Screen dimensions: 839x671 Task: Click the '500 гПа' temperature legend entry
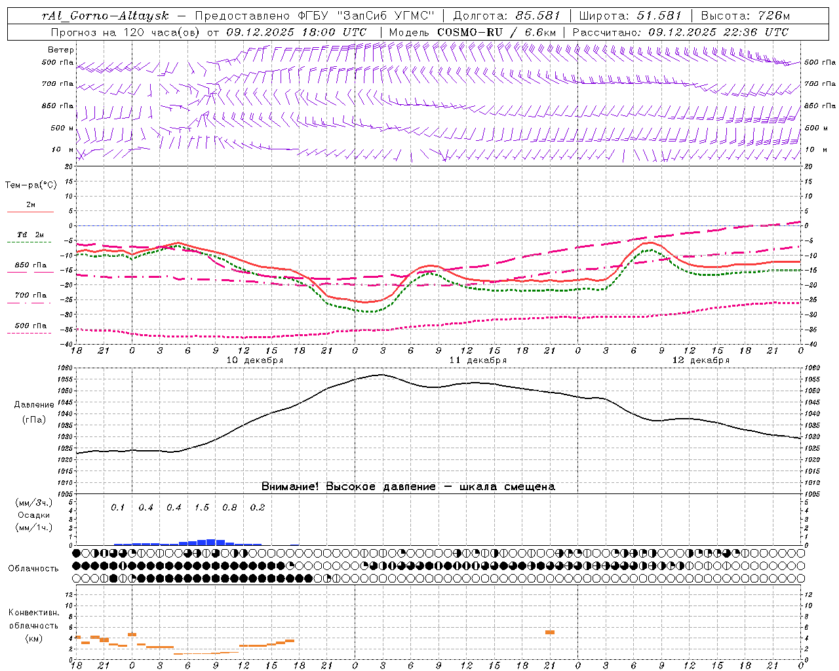point(30,326)
